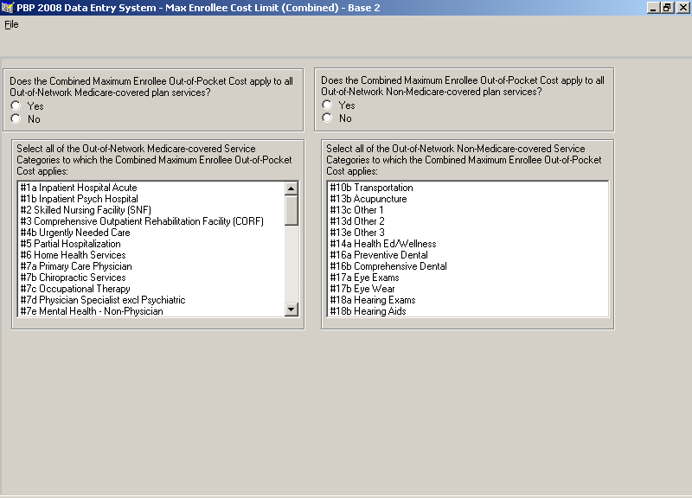Viewport: 692px width, 498px height.
Task: Click the scrollbar thumb in Medicare-covered list
Action: pyautogui.click(x=292, y=210)
